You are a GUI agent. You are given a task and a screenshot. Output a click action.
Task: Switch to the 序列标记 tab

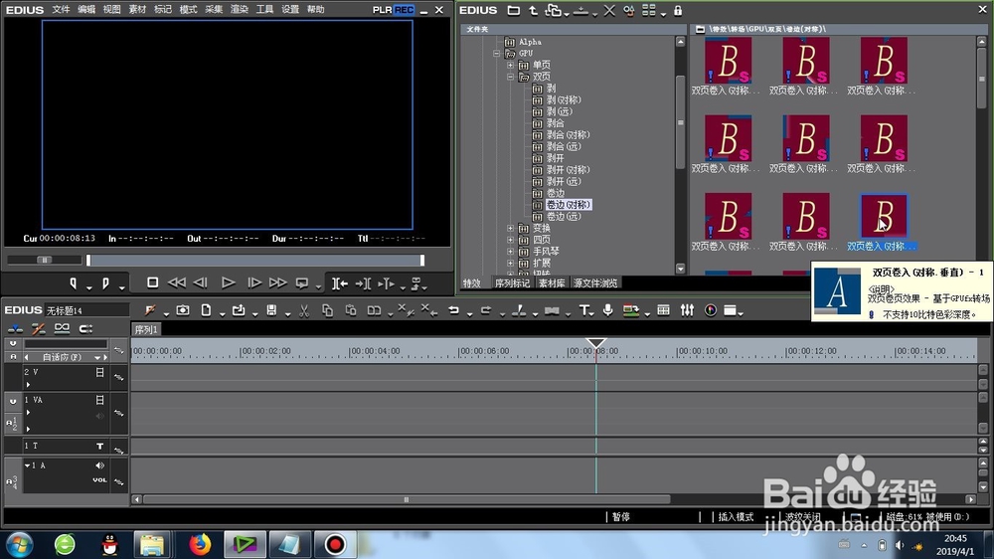click(x=512, y=283)
